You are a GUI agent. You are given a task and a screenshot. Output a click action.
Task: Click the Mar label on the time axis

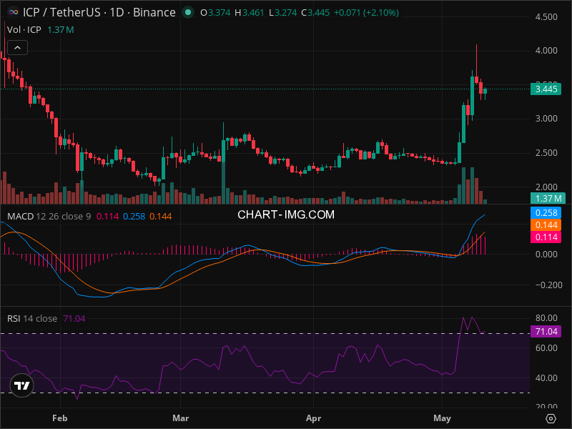(181, 418)
